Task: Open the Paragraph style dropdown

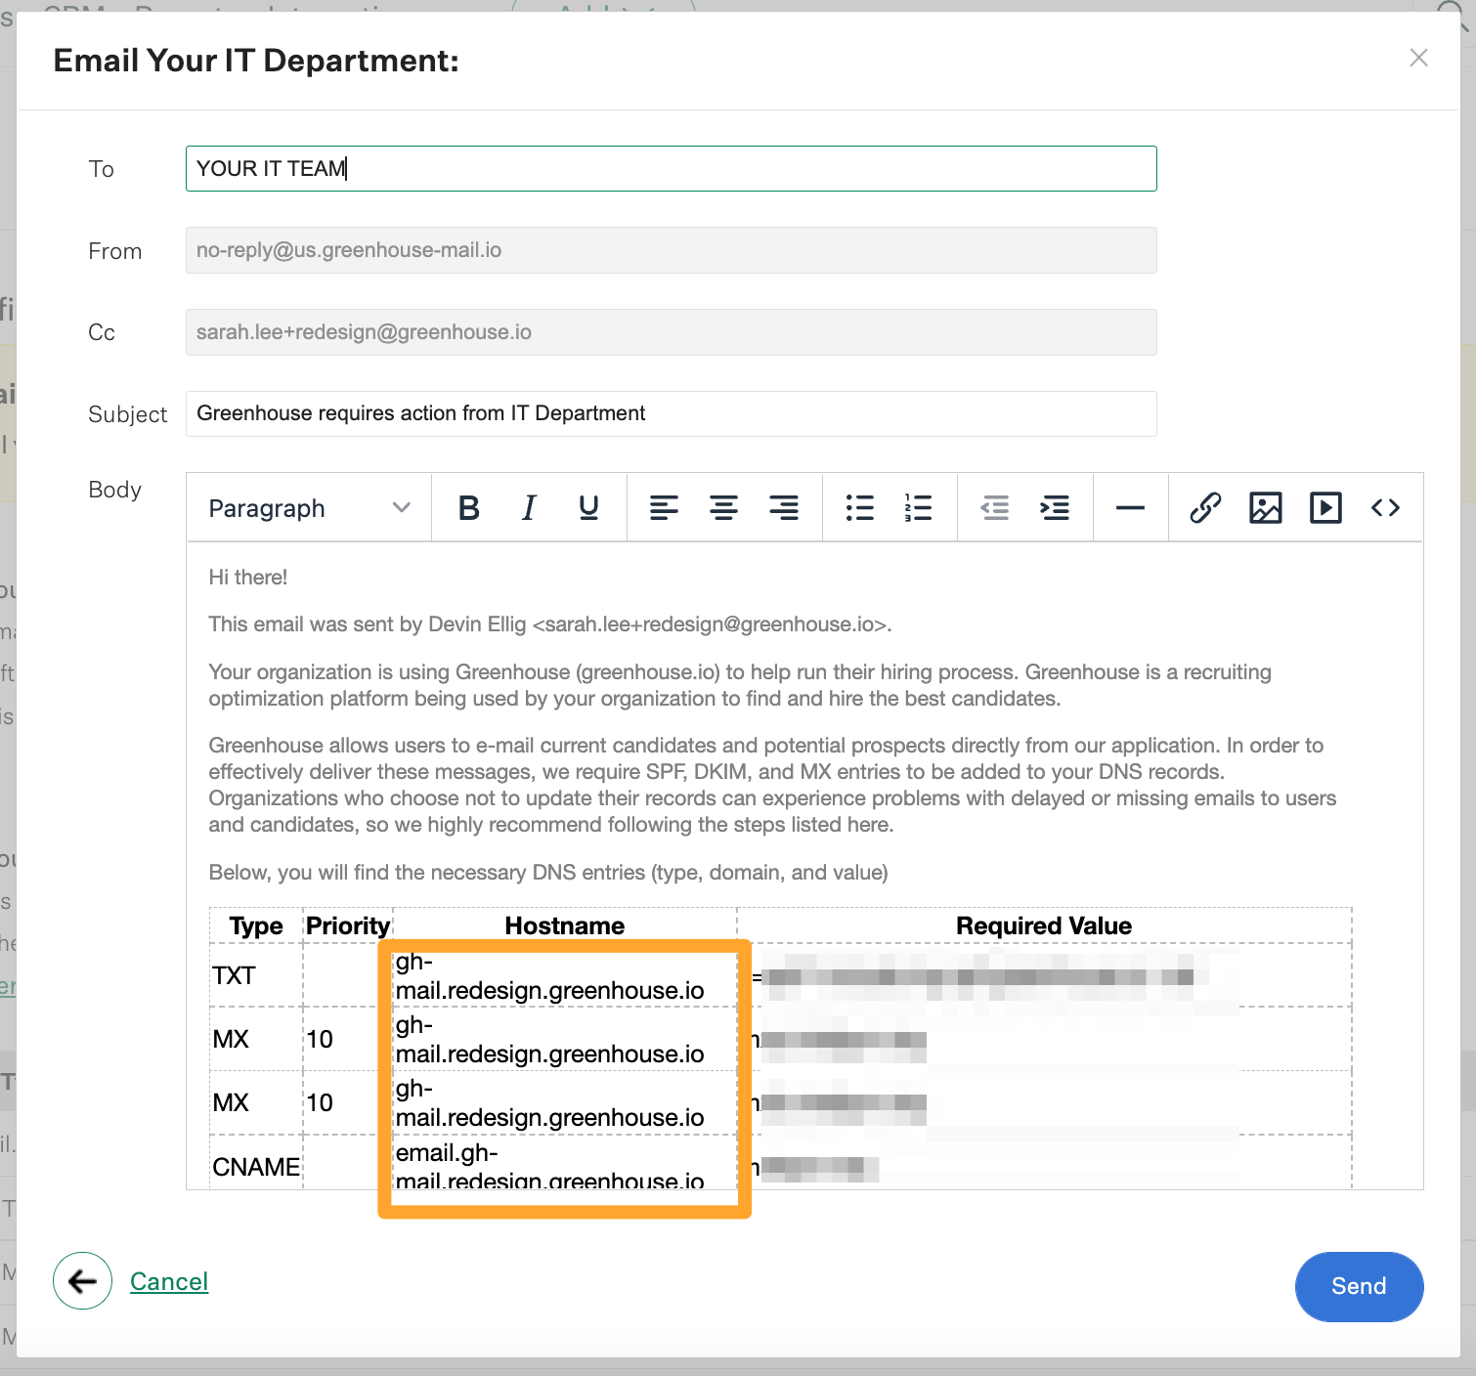Action: coord(308,508)
